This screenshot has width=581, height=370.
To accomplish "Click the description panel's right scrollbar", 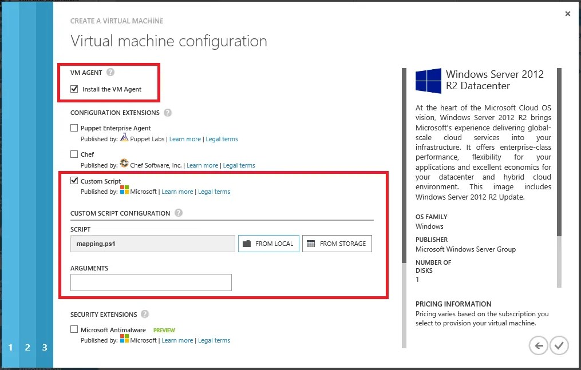I will point(559,178).
